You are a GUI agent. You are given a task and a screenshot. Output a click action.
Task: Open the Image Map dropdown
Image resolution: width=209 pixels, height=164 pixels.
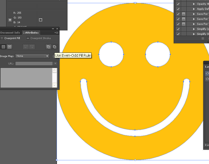pyautogui.click(x=47, y=56)
